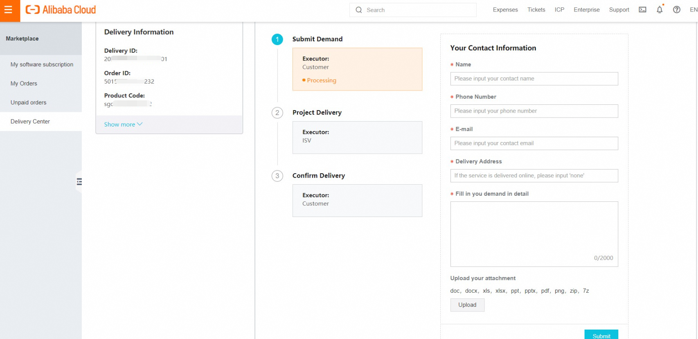The image size is (698, 339).
Task: Expand Show more delivery information
Action: 123,124
